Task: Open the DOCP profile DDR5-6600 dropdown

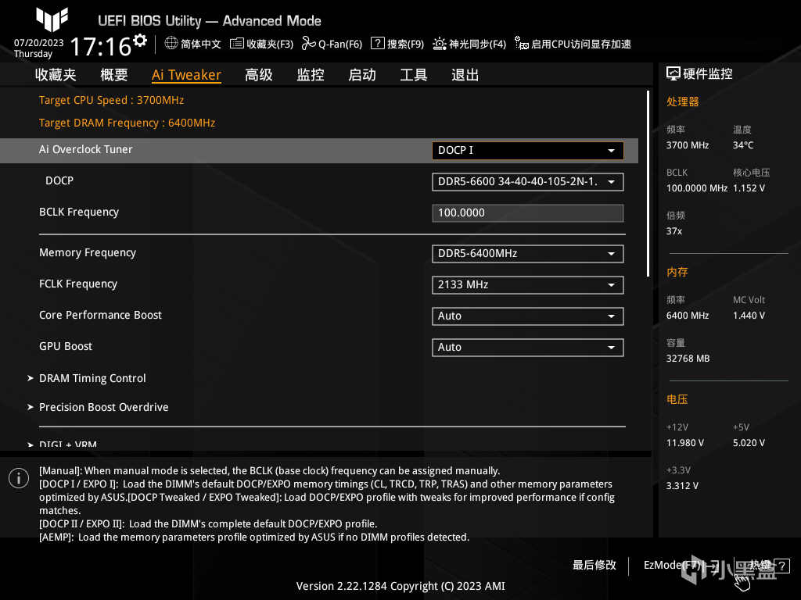Action: pyautogui.click(x=528, y=181)
